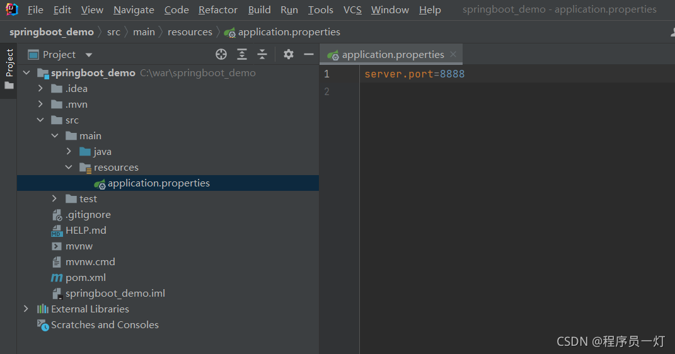
Task: Click the mvnw.cmd file icon
Action: [x=56, y=262]
